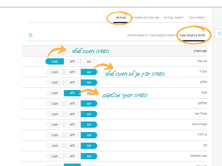Click the search magnifier icon
Viewport: 222px width, 166px height.
(220, 33)
